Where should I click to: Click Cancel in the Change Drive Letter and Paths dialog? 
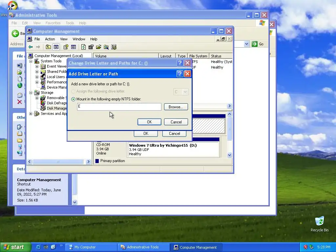[x=174, y=134]
